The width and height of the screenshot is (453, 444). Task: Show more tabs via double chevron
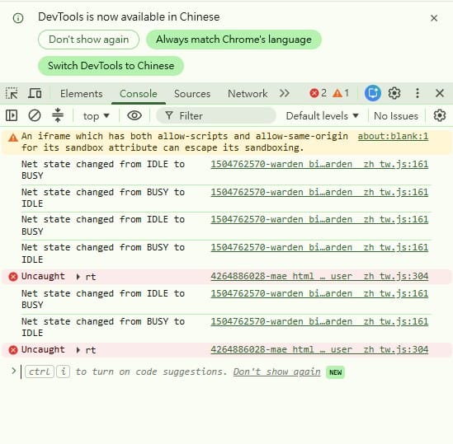coord(285,93)
